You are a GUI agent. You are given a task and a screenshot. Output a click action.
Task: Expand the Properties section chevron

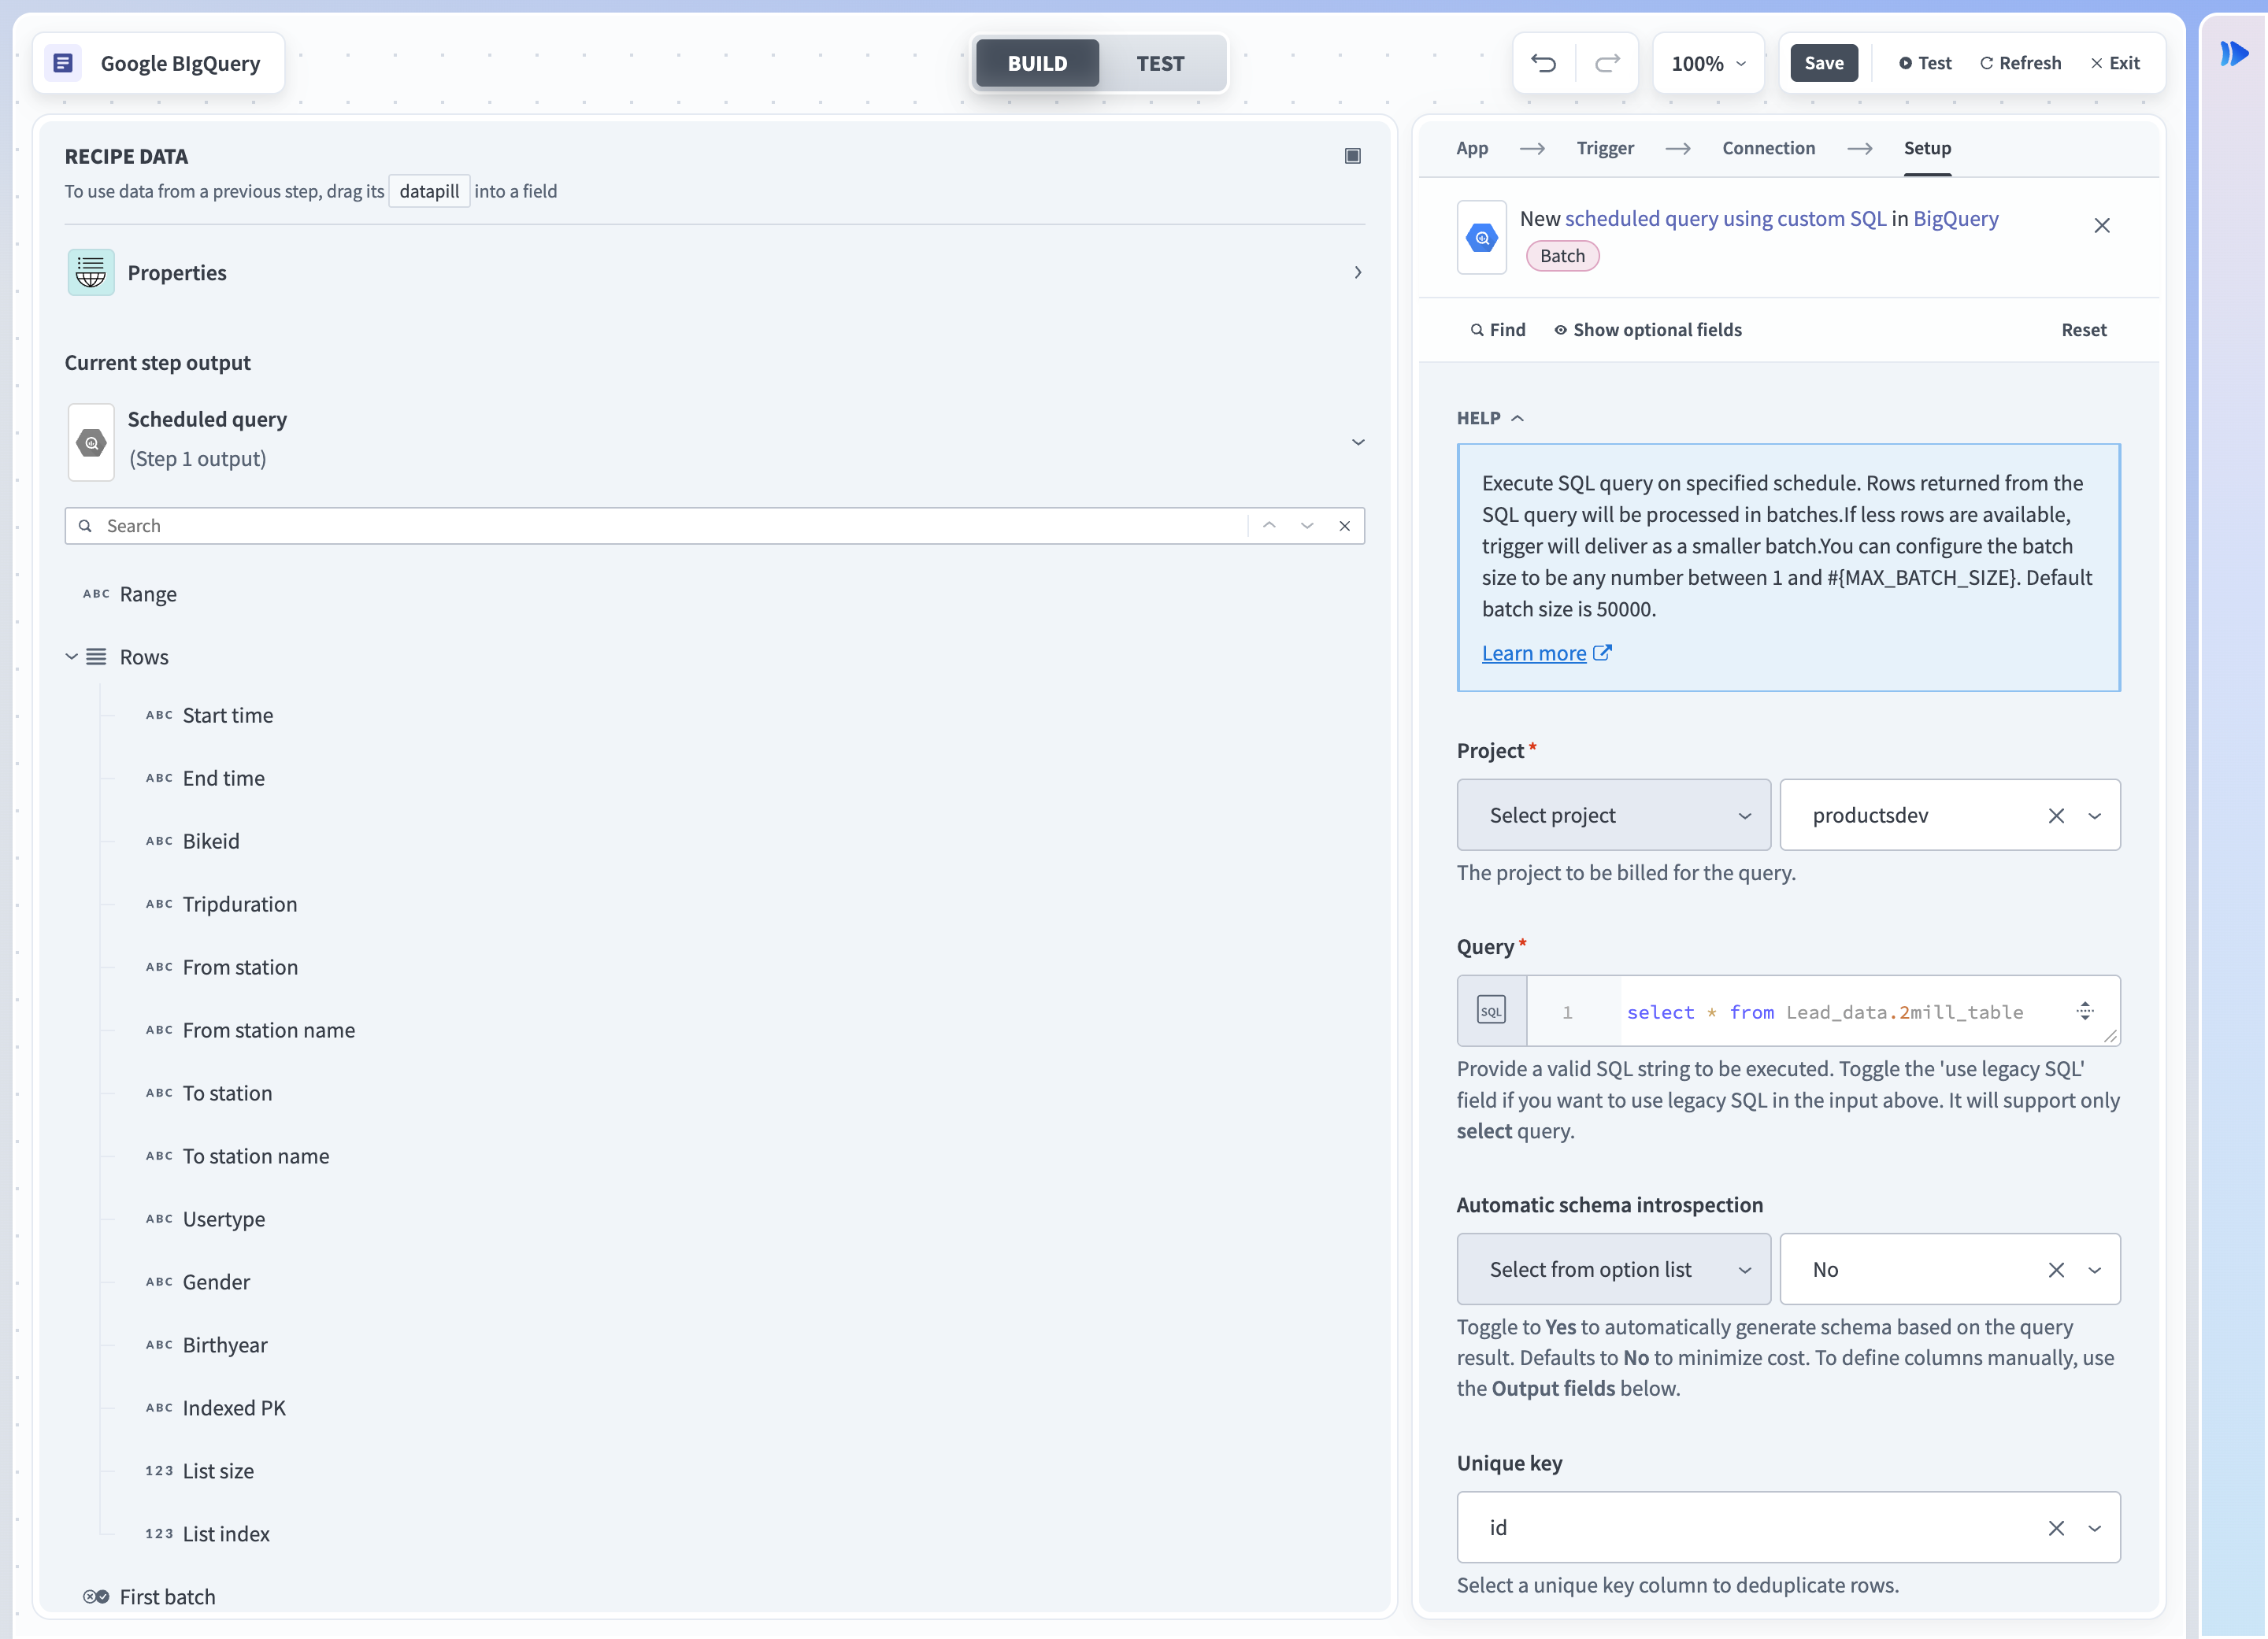[1357, 272]
